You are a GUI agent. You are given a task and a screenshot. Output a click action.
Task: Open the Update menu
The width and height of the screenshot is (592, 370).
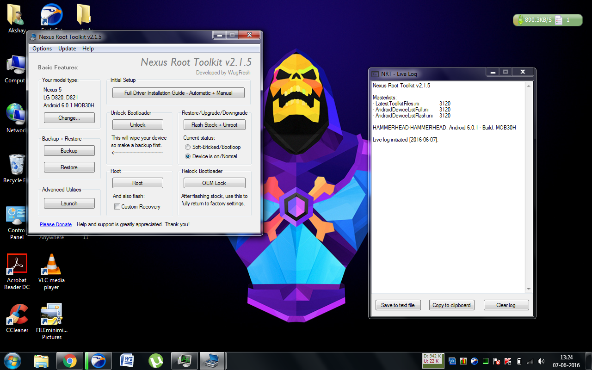(x=67, y=48)
